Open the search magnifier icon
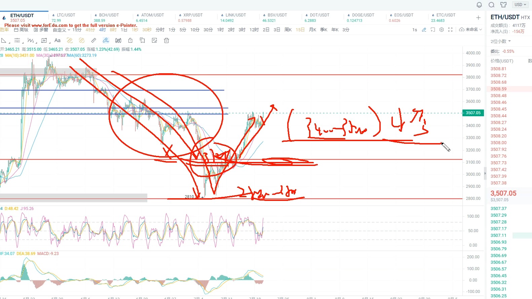 point(491,5)
